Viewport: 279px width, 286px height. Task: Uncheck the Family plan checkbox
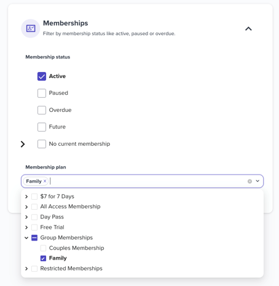pyautogui.click(x=43, y=258)
